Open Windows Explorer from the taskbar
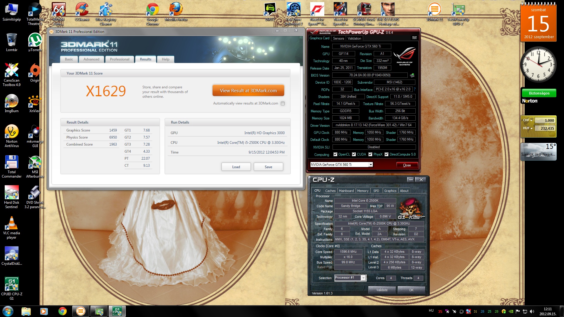Image resolution: width=564 pixels, height=317 pixels. pos(26,311)
